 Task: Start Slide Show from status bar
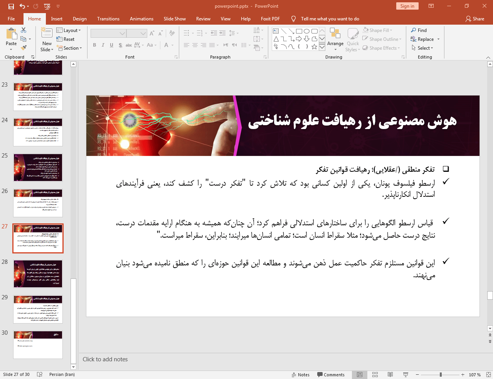(x=406, y=375)
